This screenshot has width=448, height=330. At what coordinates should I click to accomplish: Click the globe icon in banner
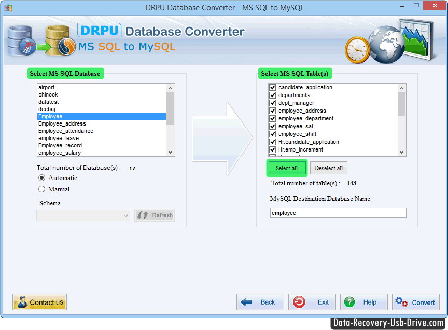pyautogui.click(x=386, y=45)
